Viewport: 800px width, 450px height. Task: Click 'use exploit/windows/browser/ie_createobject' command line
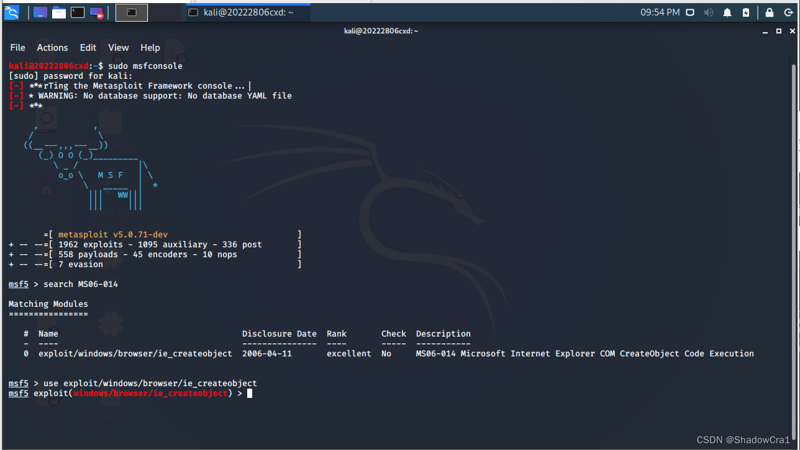pyautogui.click(x=150, y=383)
